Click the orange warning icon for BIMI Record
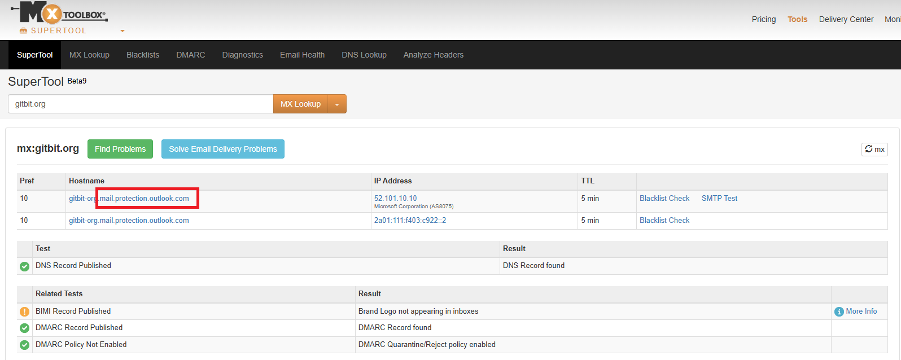The image size is (901, 360). click(x=24, y=311)
